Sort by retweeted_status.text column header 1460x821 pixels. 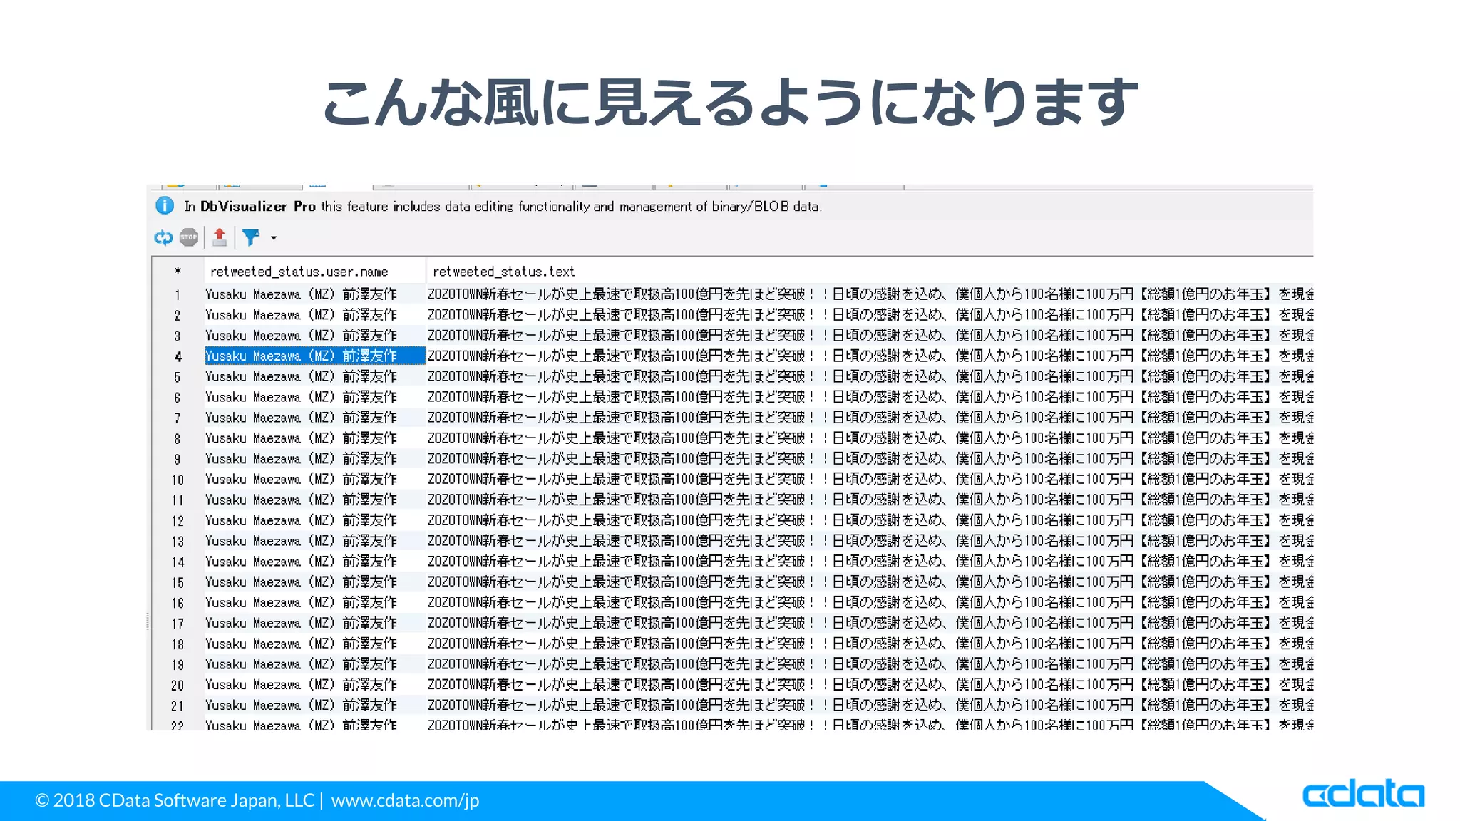[x=869, y=272]
